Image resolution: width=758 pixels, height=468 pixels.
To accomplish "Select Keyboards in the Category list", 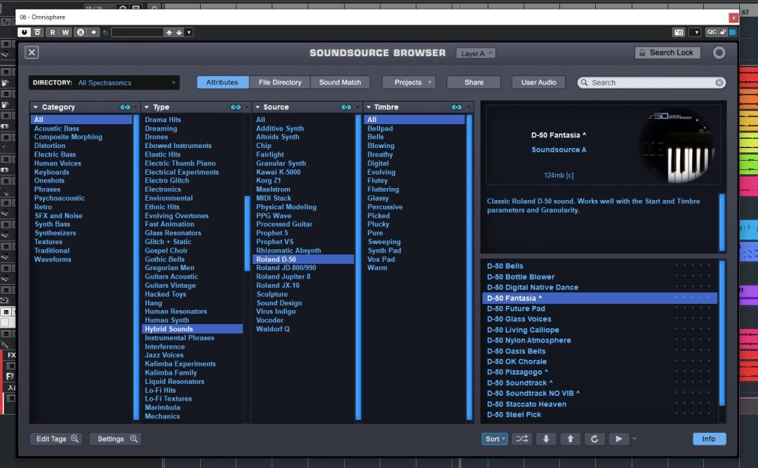I will click(x=81, y=172).
